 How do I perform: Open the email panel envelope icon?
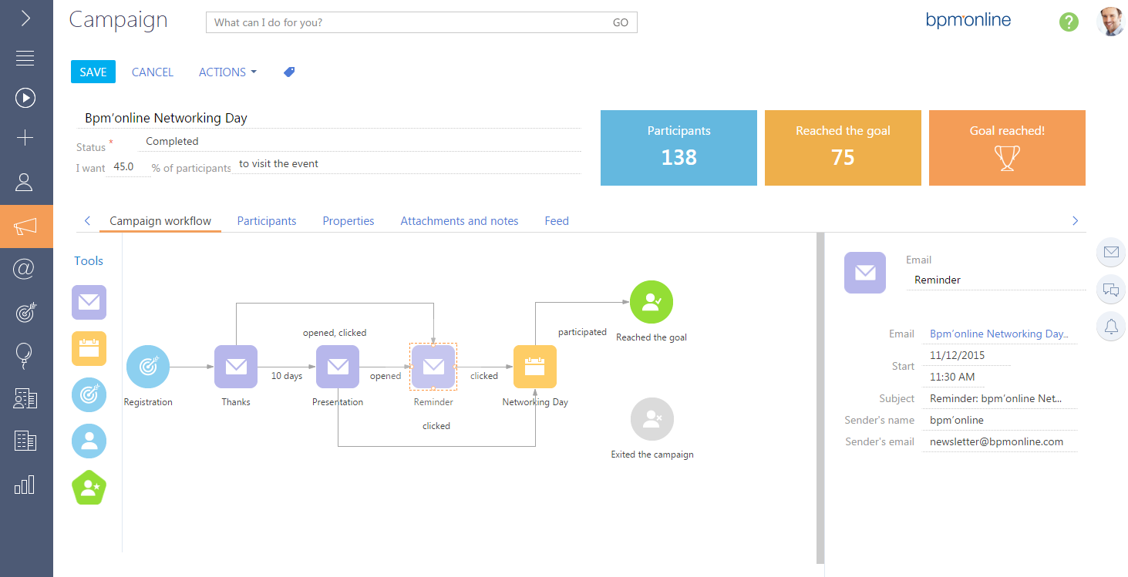coord(1111,252)
